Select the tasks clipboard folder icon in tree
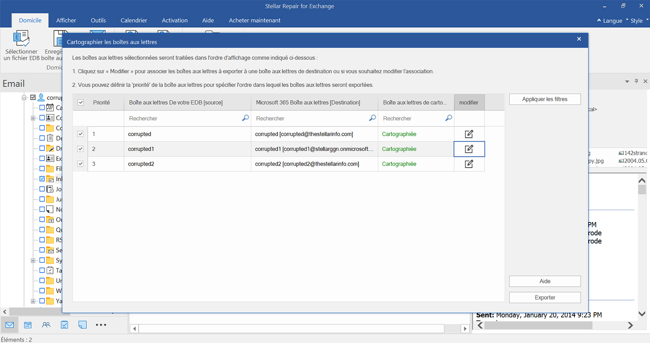 [50, 270]
